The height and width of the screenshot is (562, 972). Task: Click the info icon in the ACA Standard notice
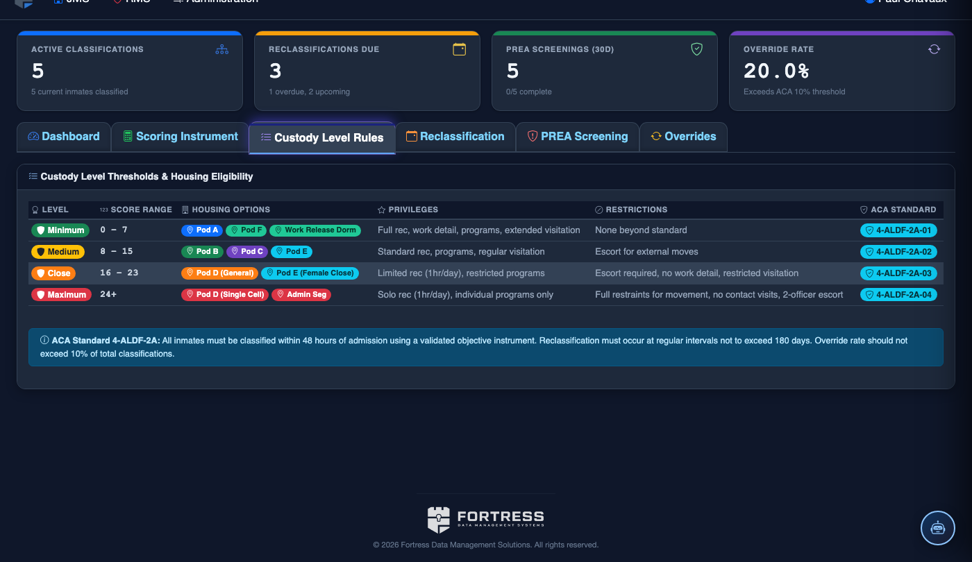[44, 341]
